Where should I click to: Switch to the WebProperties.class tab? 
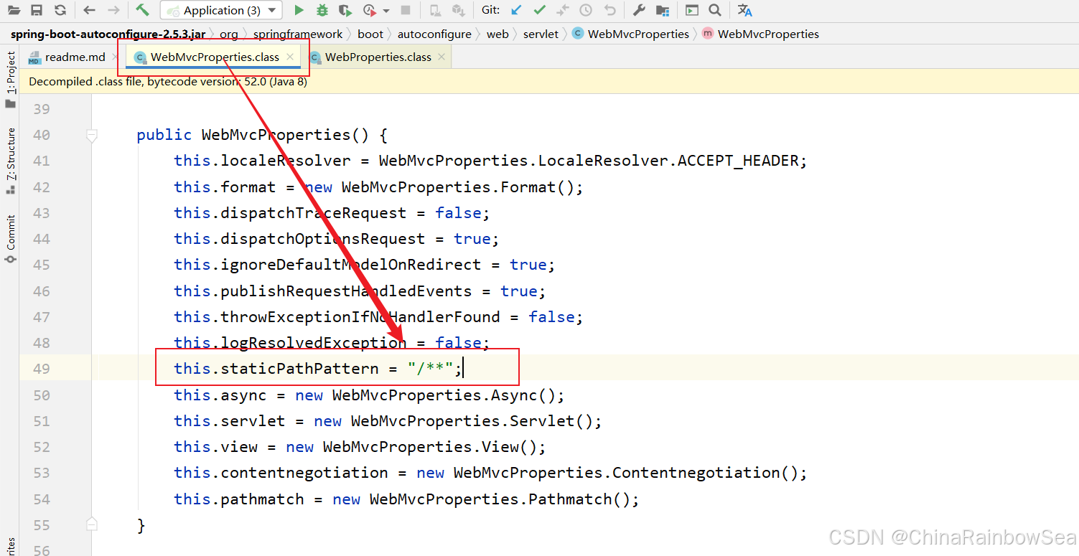[x=378, y=57]
